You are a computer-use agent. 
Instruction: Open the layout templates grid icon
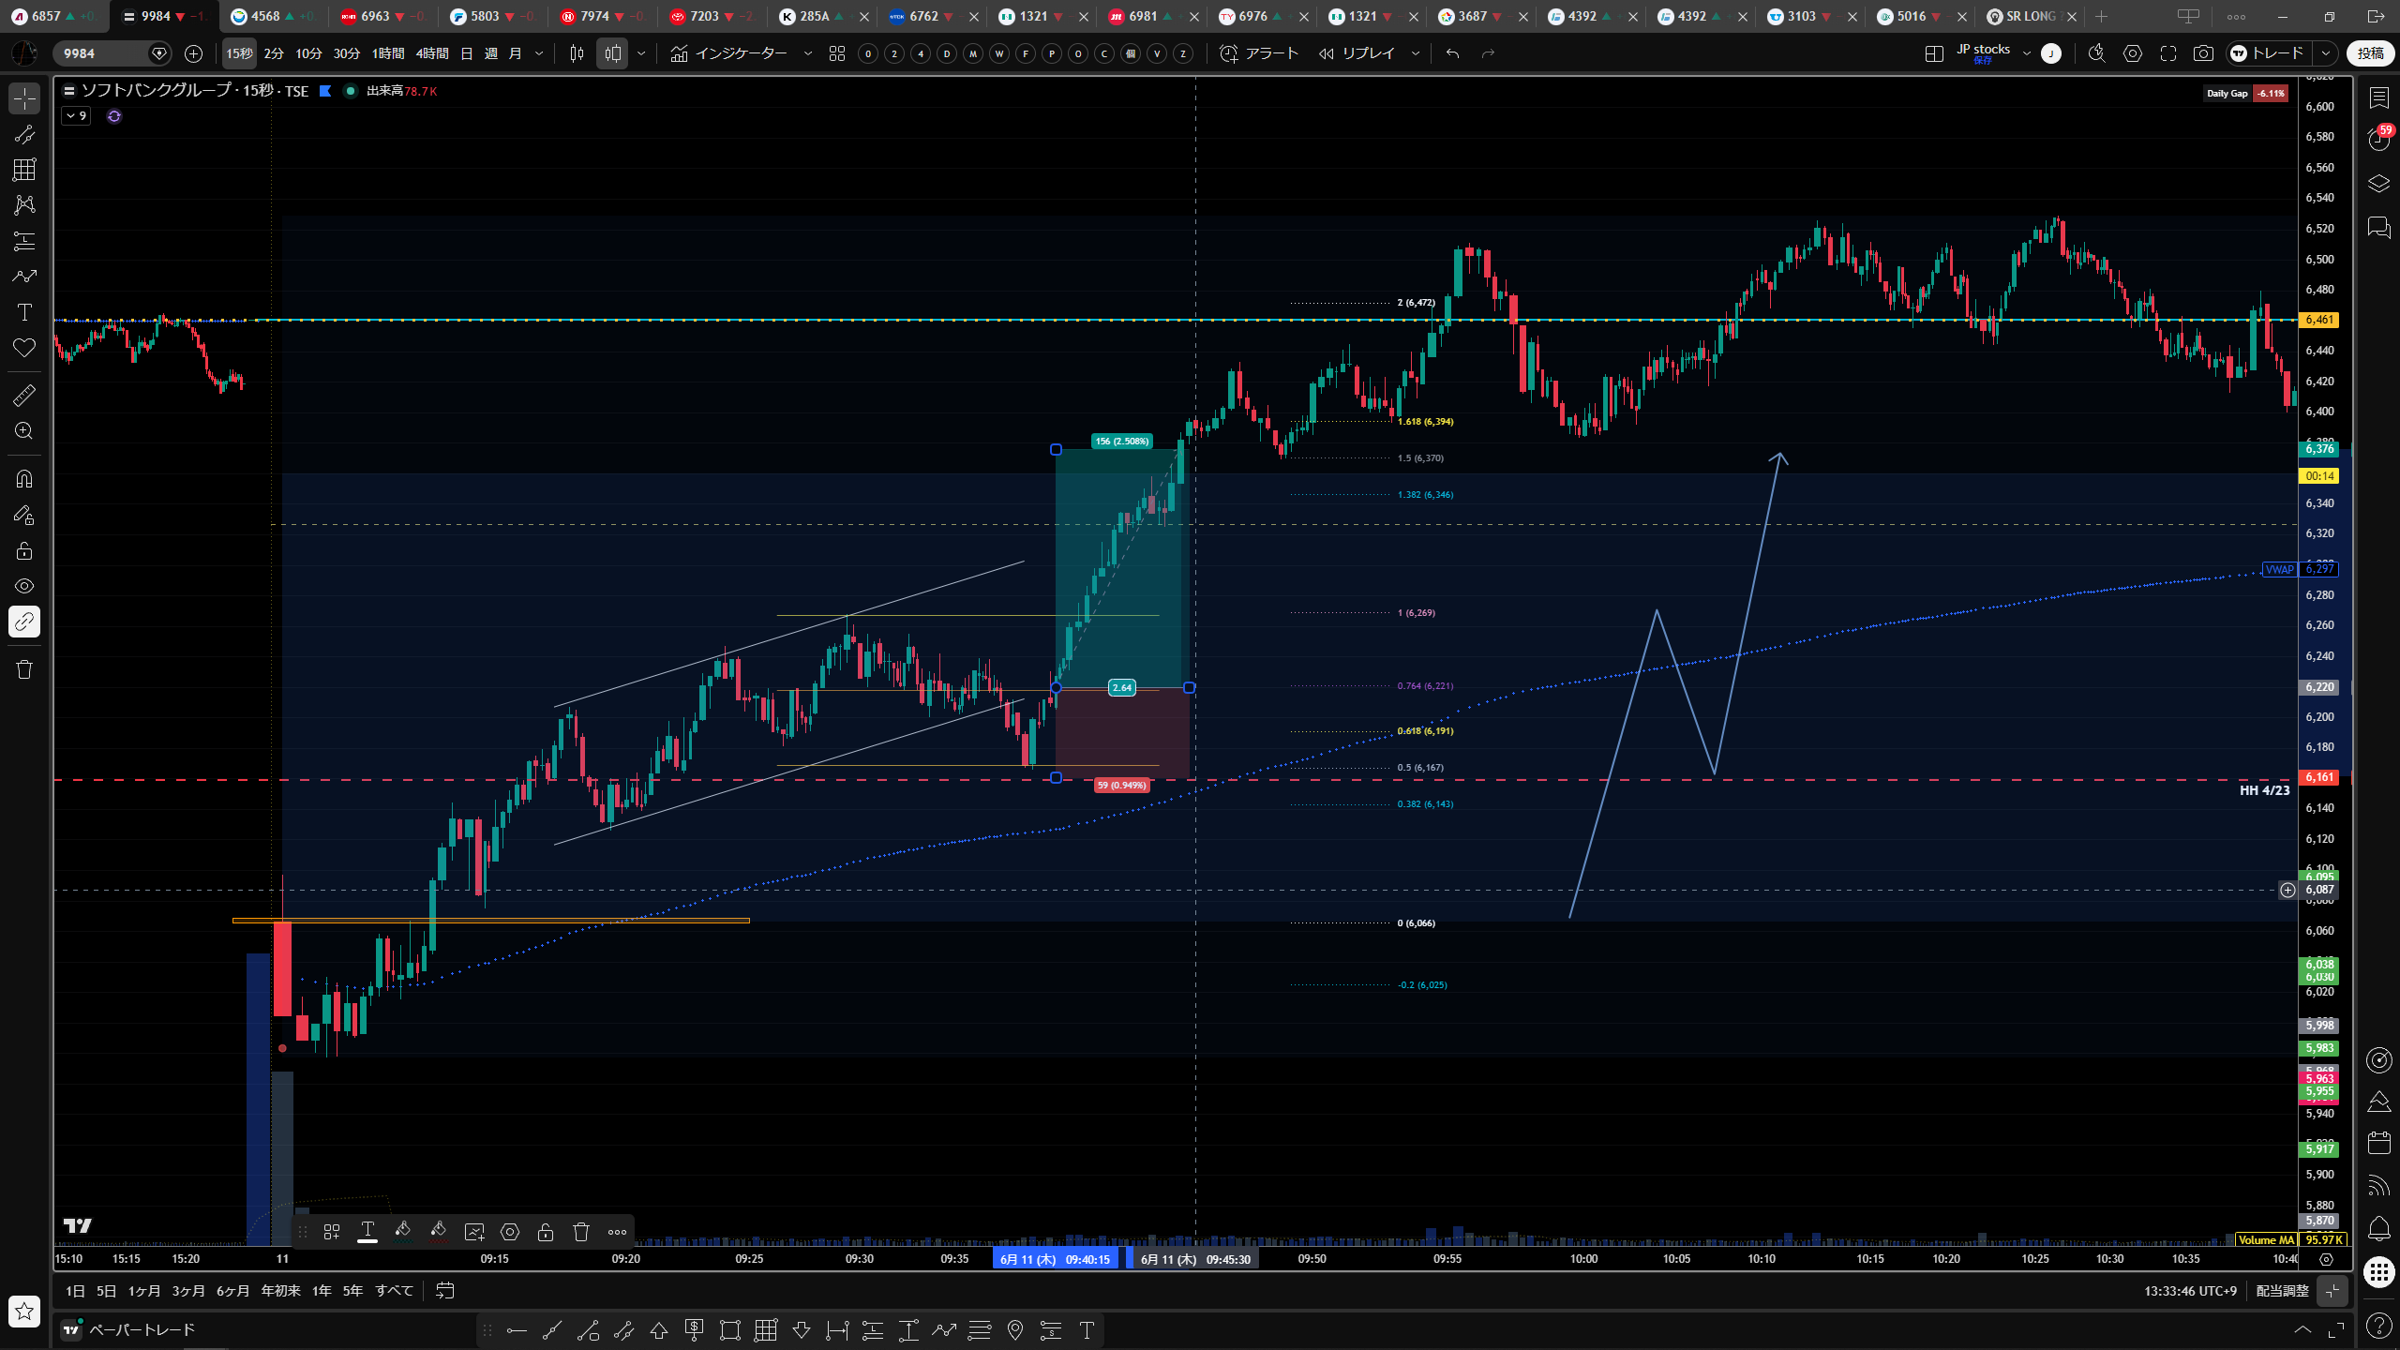(x=837, y=53)
